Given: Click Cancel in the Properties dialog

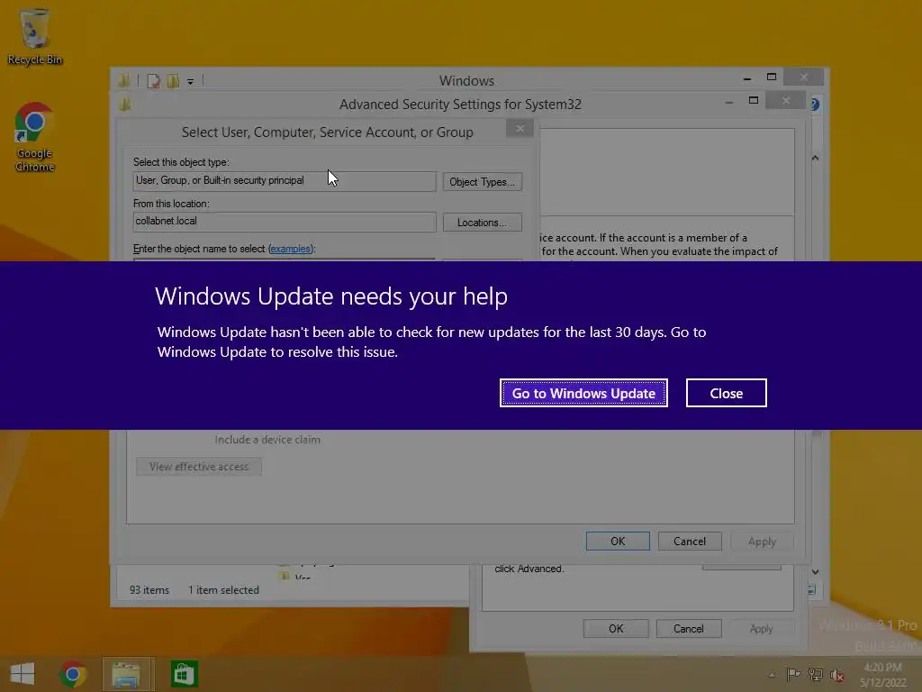Looking at the screenshot, I should click(689, 628).
